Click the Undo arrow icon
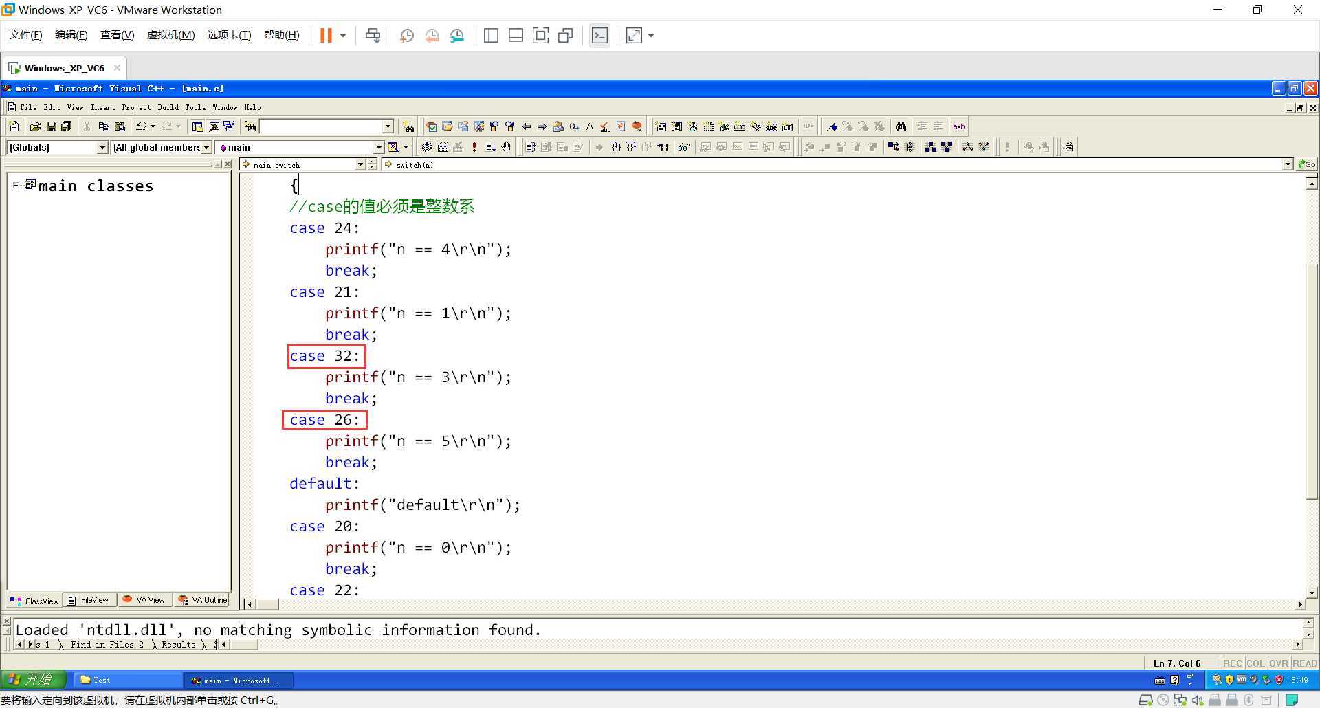This screenshot has width=1320, height=708. point(141,126)
